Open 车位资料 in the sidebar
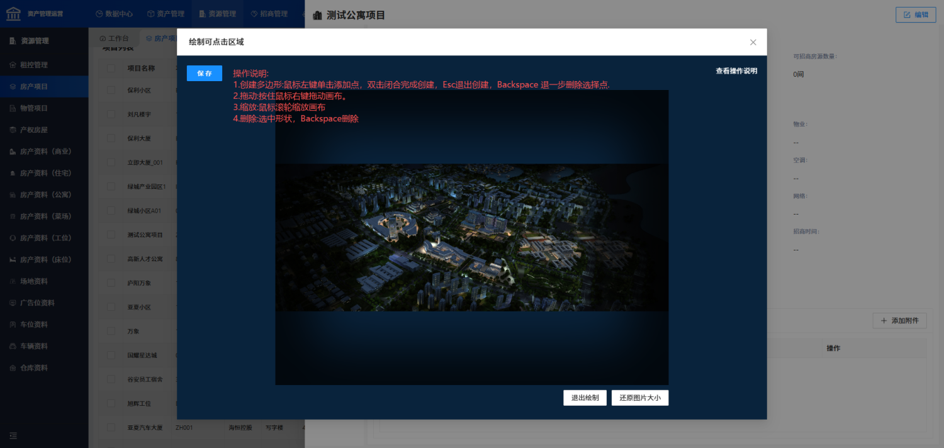This screenshot has width=944, height=448. point(44,325)
